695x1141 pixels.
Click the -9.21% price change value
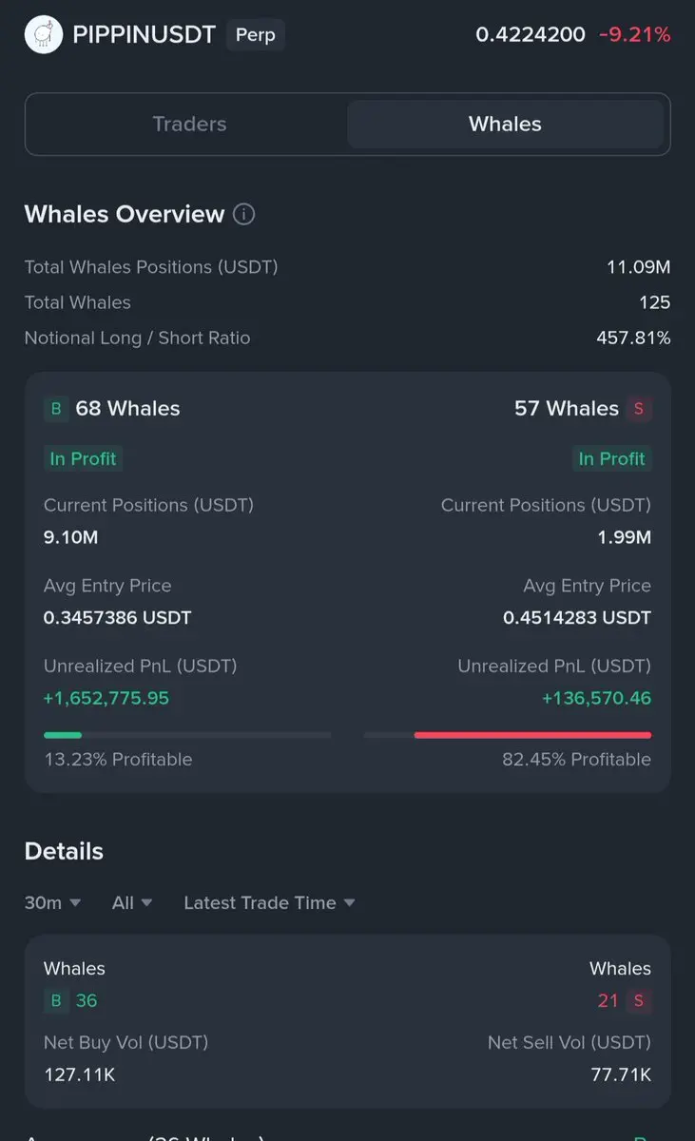(x=634, y=35)
